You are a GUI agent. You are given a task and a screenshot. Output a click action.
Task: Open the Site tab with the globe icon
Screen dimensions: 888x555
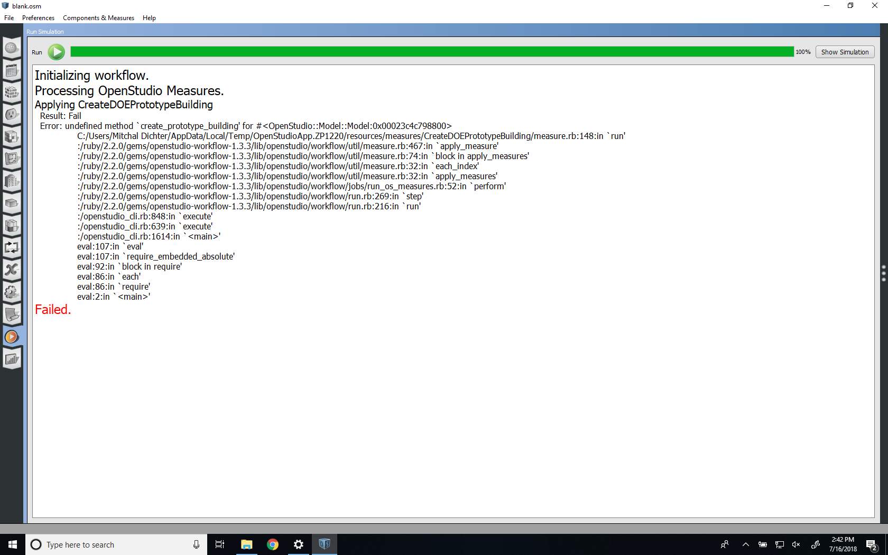[x=12, y=48]
